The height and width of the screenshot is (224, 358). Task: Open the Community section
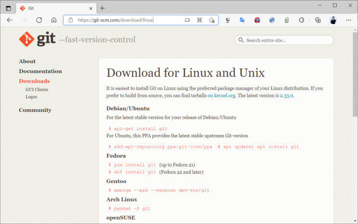(x=35, y=110)
